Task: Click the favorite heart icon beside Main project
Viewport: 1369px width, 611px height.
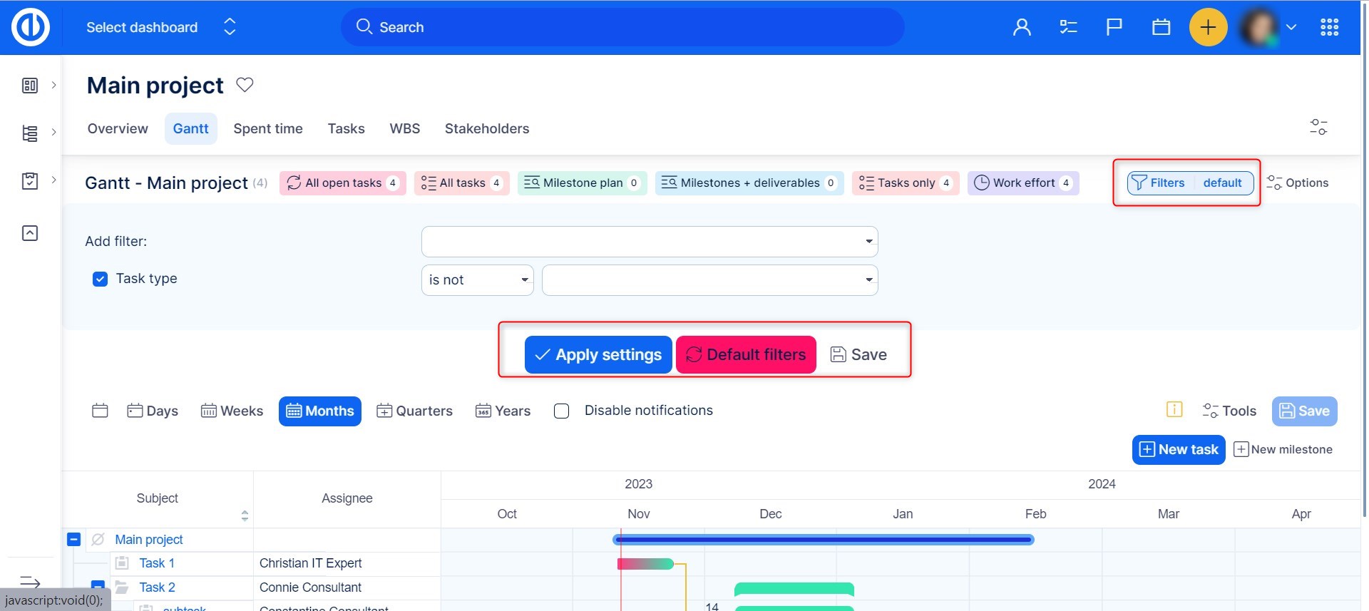Action: pyautogui.click(x=245, y=85)
